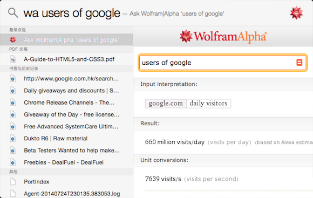This screenshot has width=313, height=198.
Task: Click the document icon beside the Agent log file
Action: (x=13, y=194)
